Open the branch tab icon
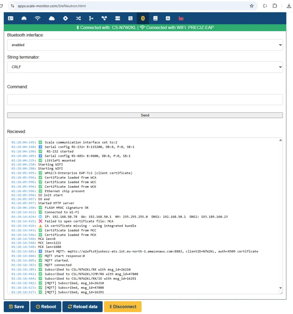The width and height of the screenshot is (293, 314). coord(91,19)
